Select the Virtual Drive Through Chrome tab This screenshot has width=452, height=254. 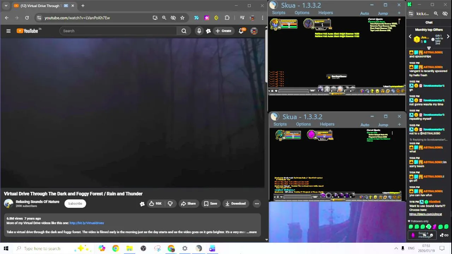[x=44, y=6]
